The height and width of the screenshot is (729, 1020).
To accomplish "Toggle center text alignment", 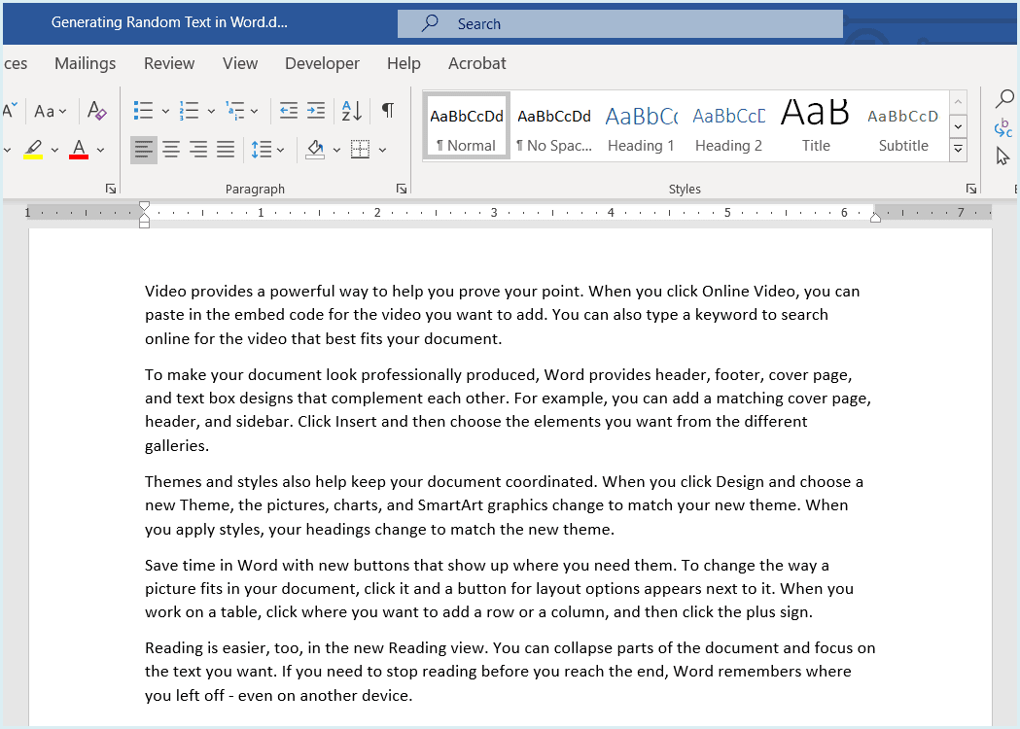I will [x=171, y=150].
